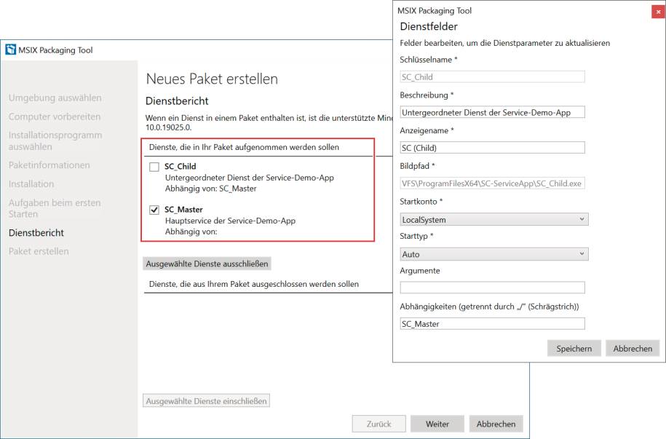Uncheck the SC_Master service checkbox

pyautogui.click(x=154, y=210)
